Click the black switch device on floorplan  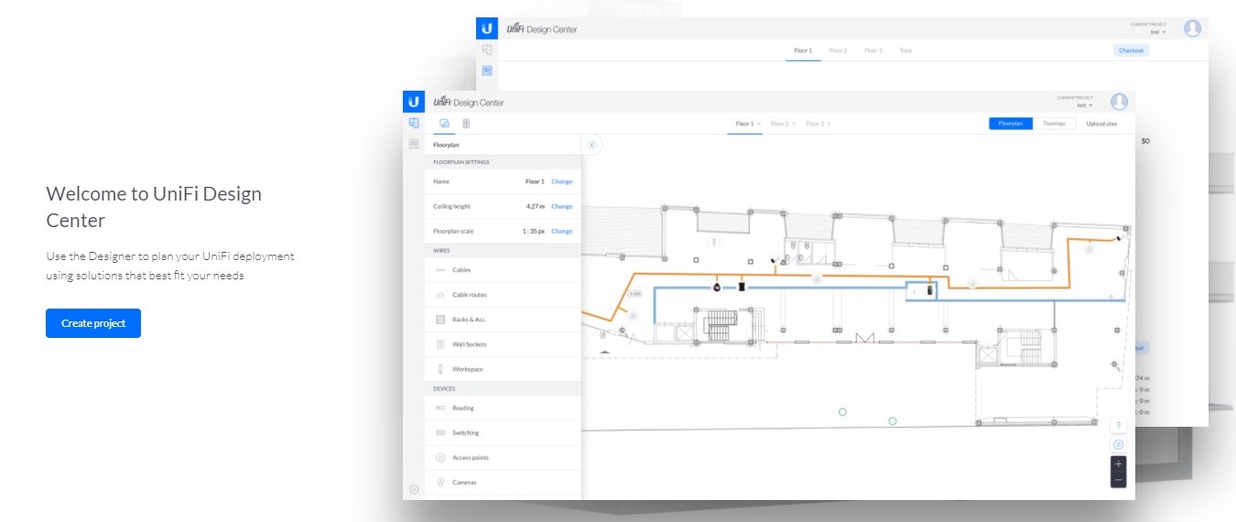742,287
